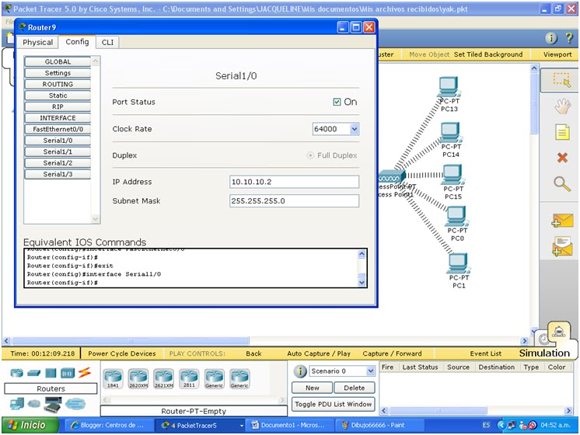This screenshot has width=580, height=435.
Task: Switch to the Simulation mode tab
Action: click(x=544, y=353)
